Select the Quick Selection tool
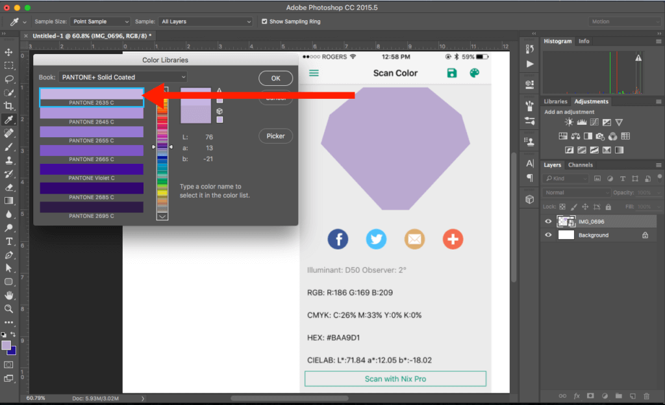665x405 pixels. [8, 93]
